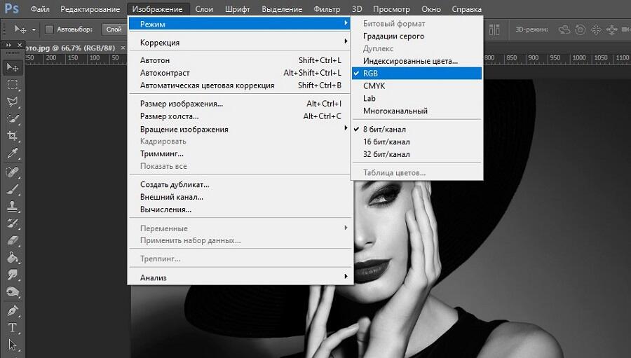Open the Слой auto-select dropdown
631x358 pixels.
114,29
